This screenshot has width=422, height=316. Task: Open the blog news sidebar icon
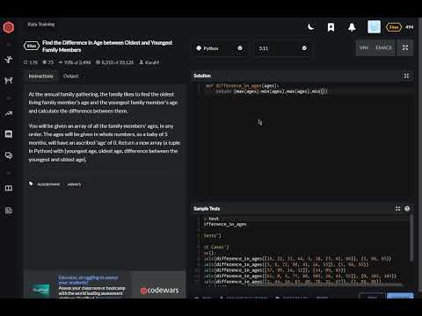(9, 210)
